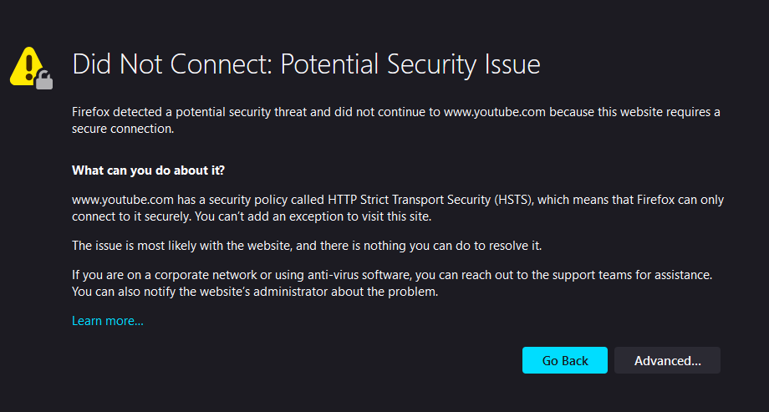
Task: Go back using the Go Back button
Action: pos(564,360)
